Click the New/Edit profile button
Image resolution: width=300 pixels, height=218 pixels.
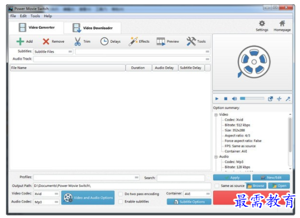(271, 177)
